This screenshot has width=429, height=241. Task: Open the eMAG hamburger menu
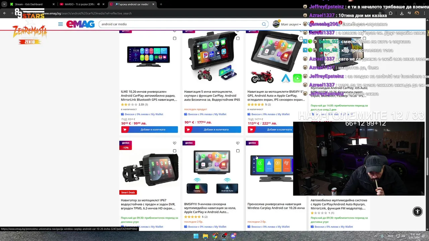(60, 24)
